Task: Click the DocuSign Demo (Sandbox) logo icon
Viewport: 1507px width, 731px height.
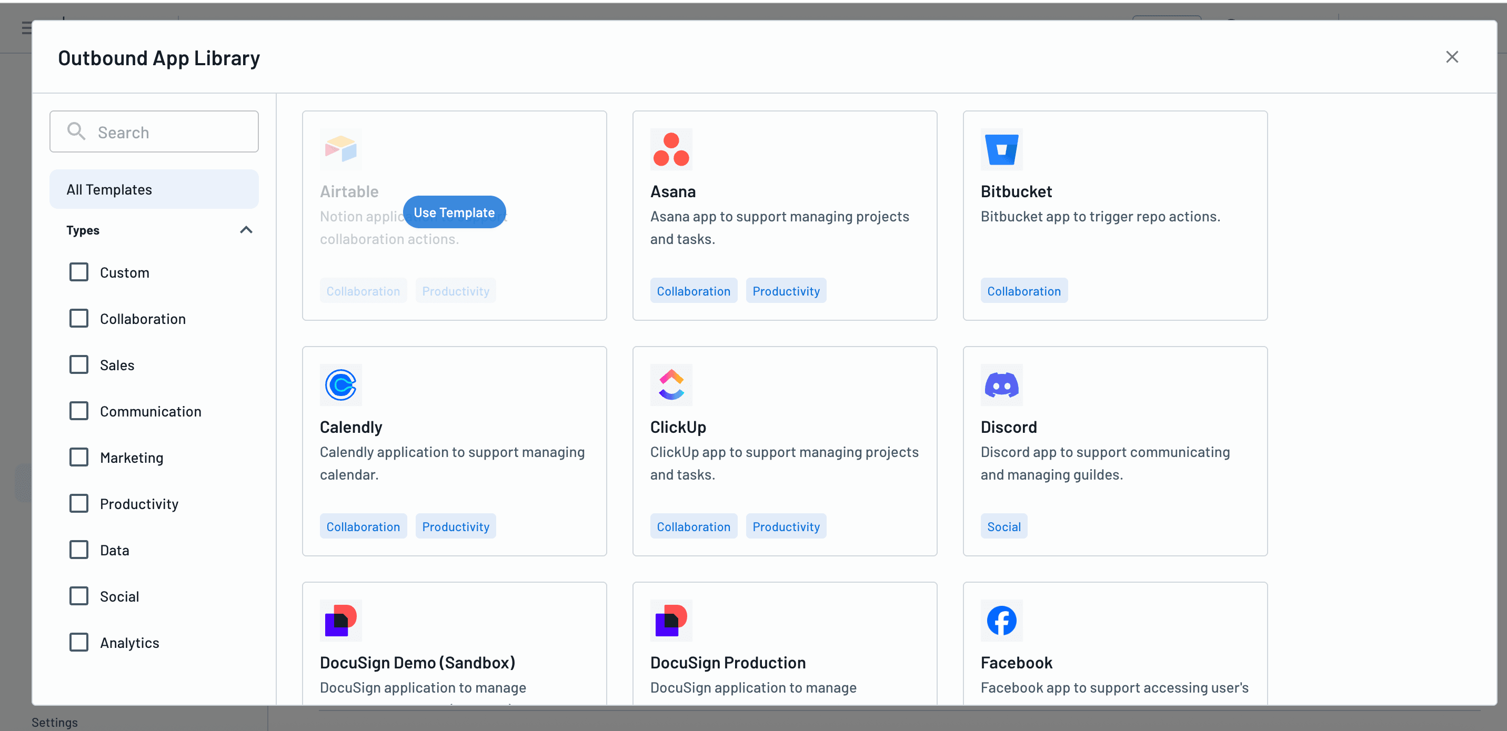Action: click(x=340, y=621)
